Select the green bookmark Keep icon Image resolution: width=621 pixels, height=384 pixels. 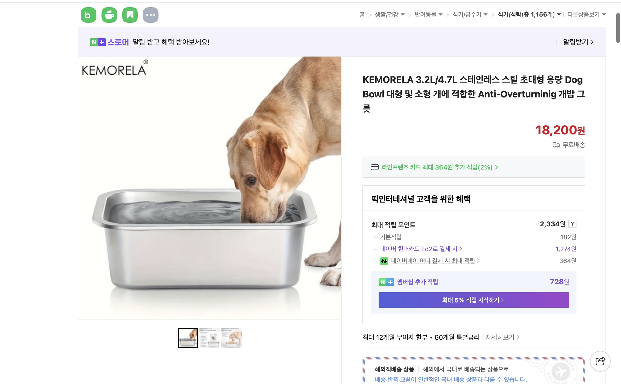click(x=130, y=15)
